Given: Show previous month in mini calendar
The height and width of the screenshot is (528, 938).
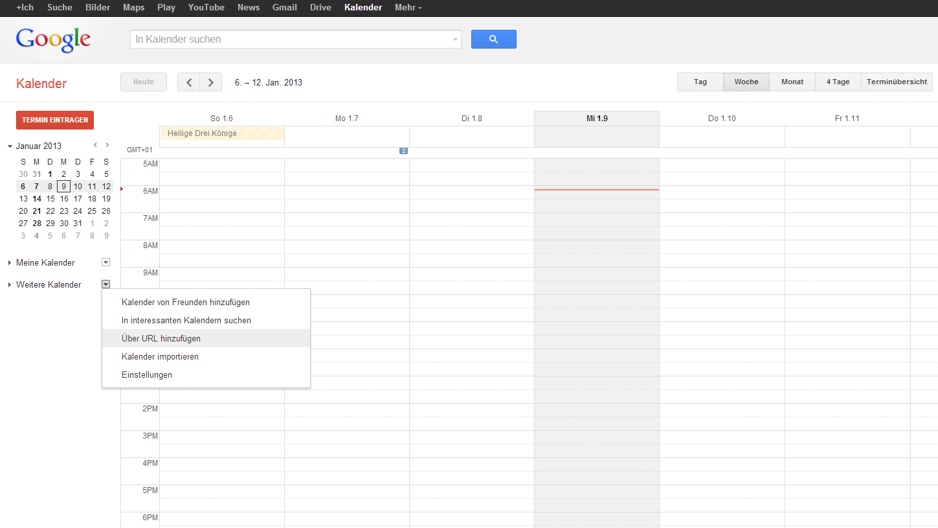Looking at the screenshot, I should [95, 145].
